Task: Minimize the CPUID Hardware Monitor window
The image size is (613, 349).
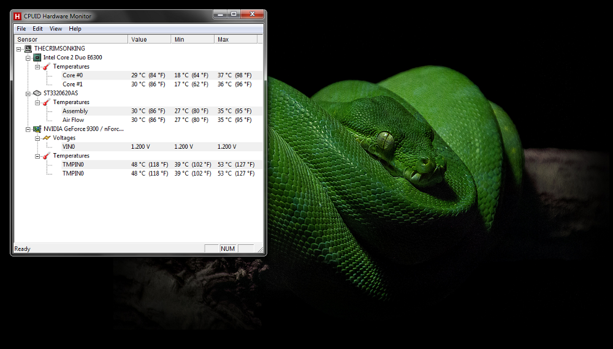Action: 220,15
